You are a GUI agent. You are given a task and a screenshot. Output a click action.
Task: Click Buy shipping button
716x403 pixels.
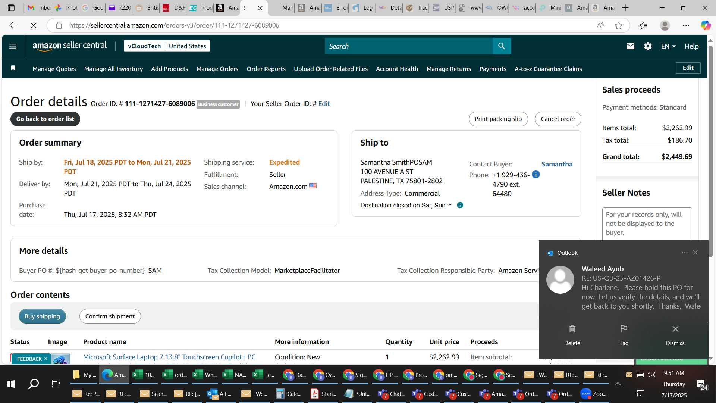pos(42,316)
